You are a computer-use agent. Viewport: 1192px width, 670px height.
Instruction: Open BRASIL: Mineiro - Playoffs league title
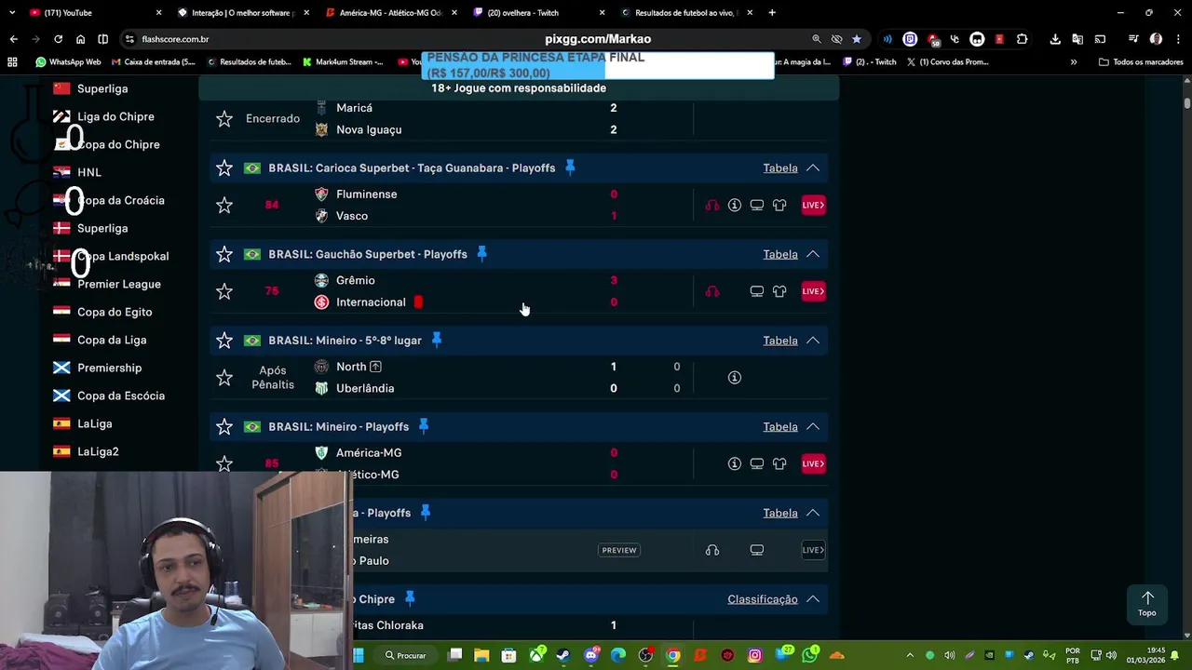(x=339, y=426)
